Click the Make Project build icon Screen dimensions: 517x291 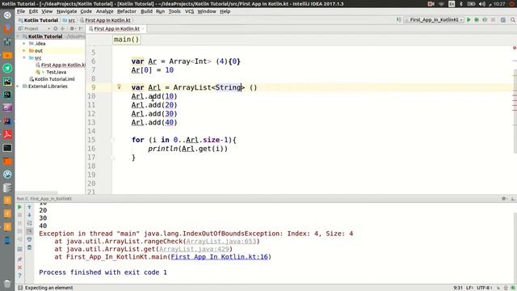click(x=398, y=20)
